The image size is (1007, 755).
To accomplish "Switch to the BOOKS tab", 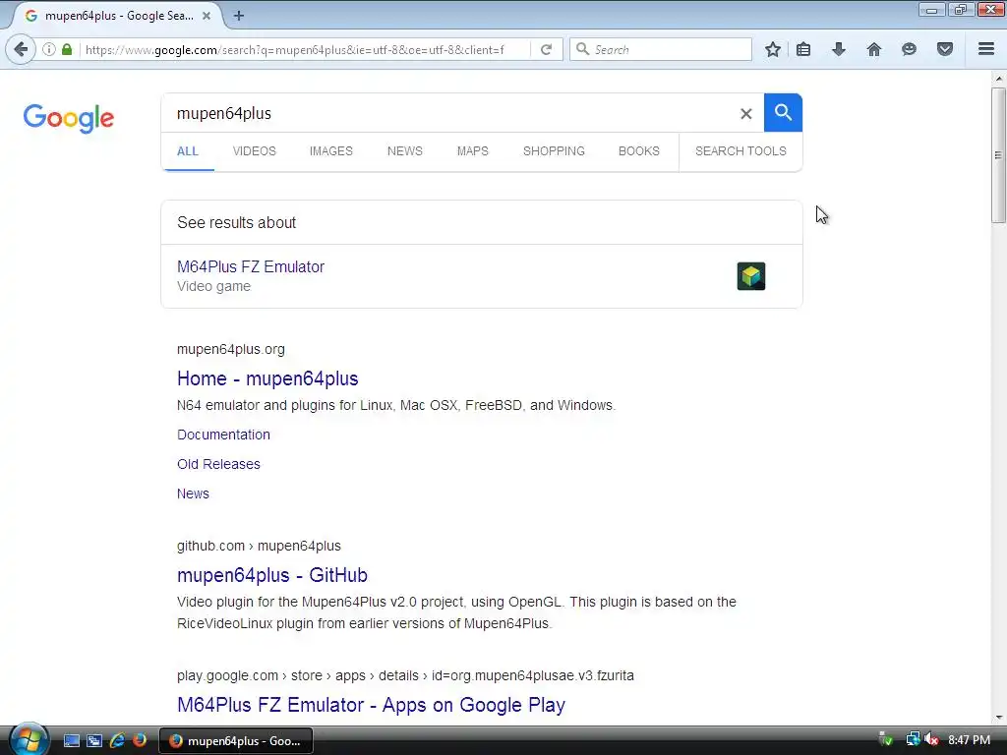I will (639, 151).
